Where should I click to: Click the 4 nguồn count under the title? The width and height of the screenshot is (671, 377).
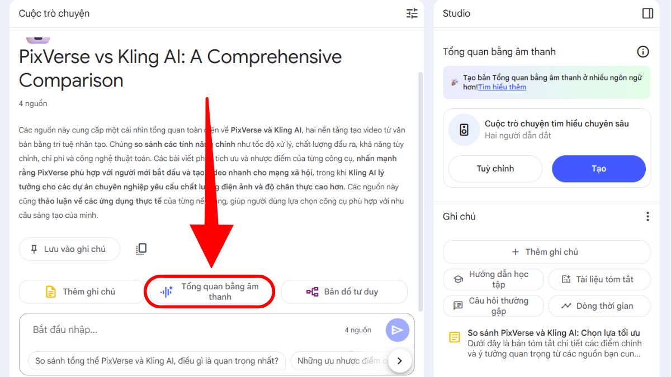(x=33, y=103)
